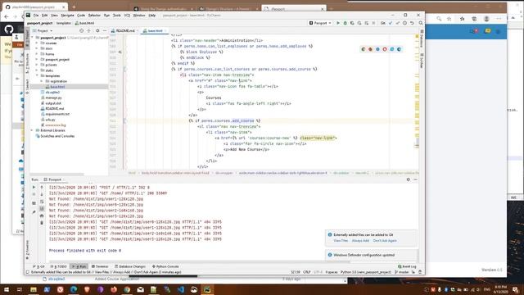Toggle the Structure tool window stripe button
Image resolution: width=524 pixels, height=295 pixels.
tap(27, 64)
